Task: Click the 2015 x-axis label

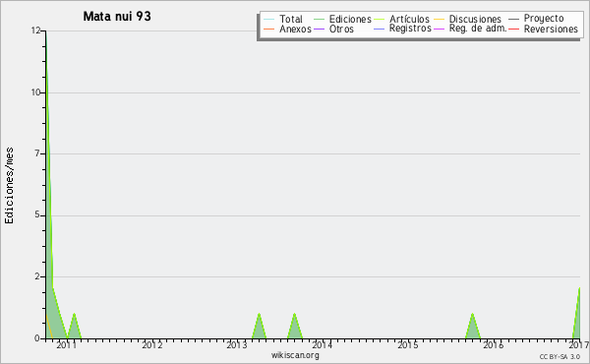Action: click(x=408, y=345)
